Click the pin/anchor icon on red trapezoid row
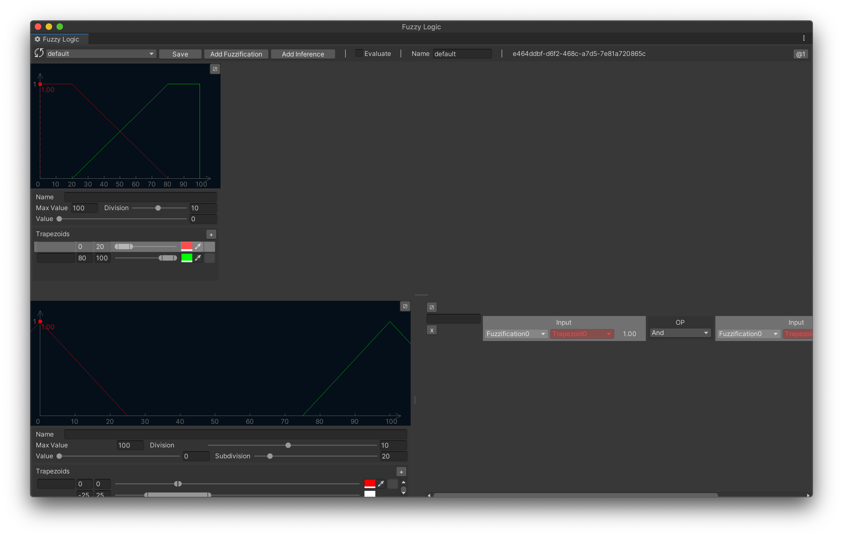The height and width of the screenshot is (537, 843). pos(199,247)
